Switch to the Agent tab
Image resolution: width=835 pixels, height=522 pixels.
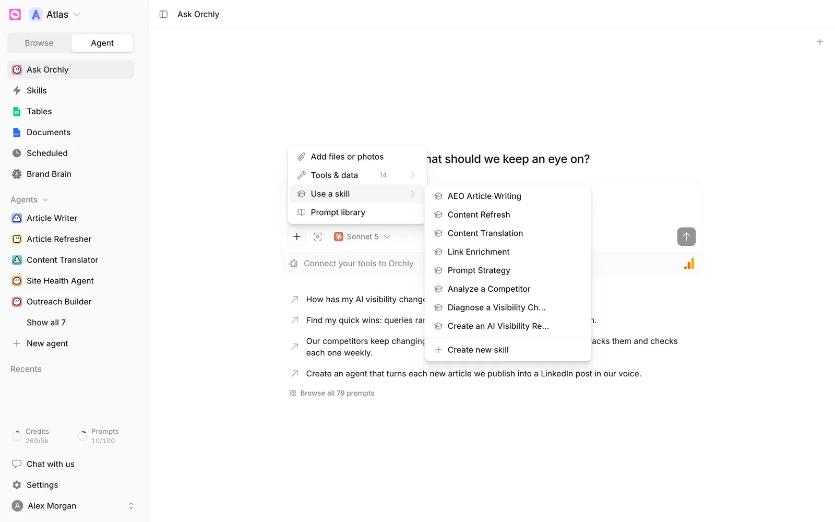(102, 43)
